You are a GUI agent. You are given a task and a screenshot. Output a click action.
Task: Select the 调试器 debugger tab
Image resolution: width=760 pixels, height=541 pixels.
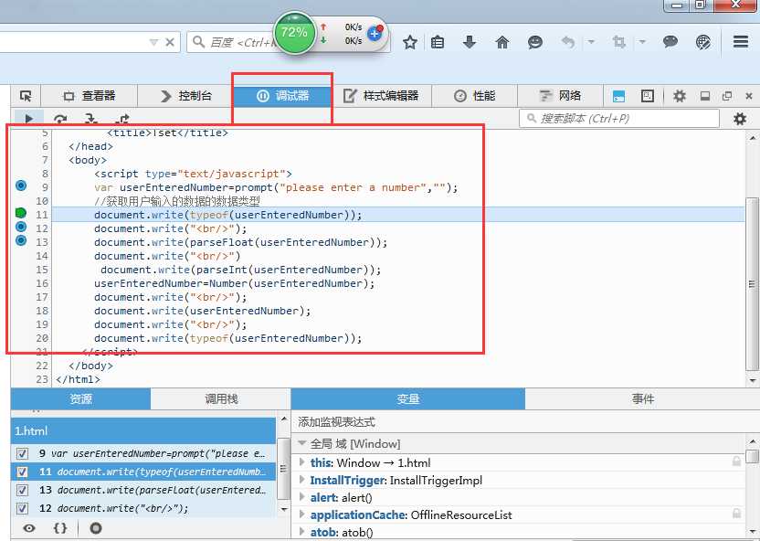[282, 96]
